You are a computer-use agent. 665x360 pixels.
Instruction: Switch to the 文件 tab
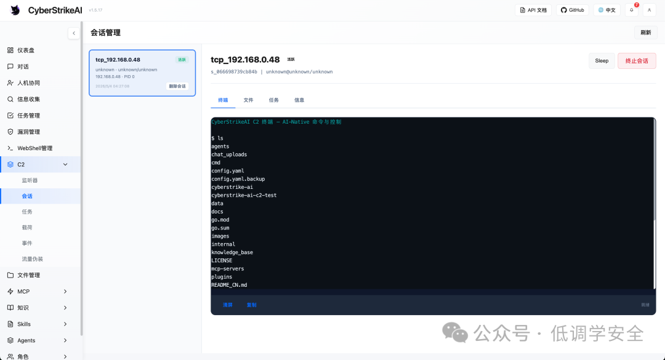249,100
